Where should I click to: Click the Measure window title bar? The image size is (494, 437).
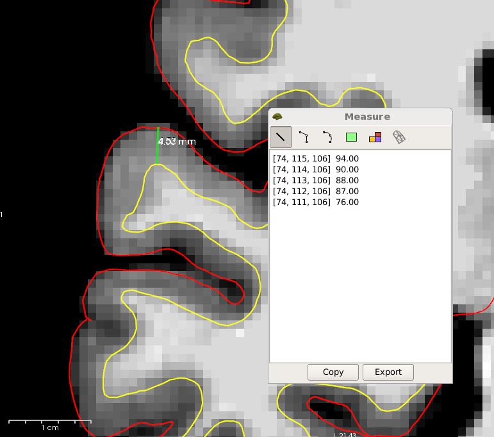pyautogui.click(x=367, y=117)
